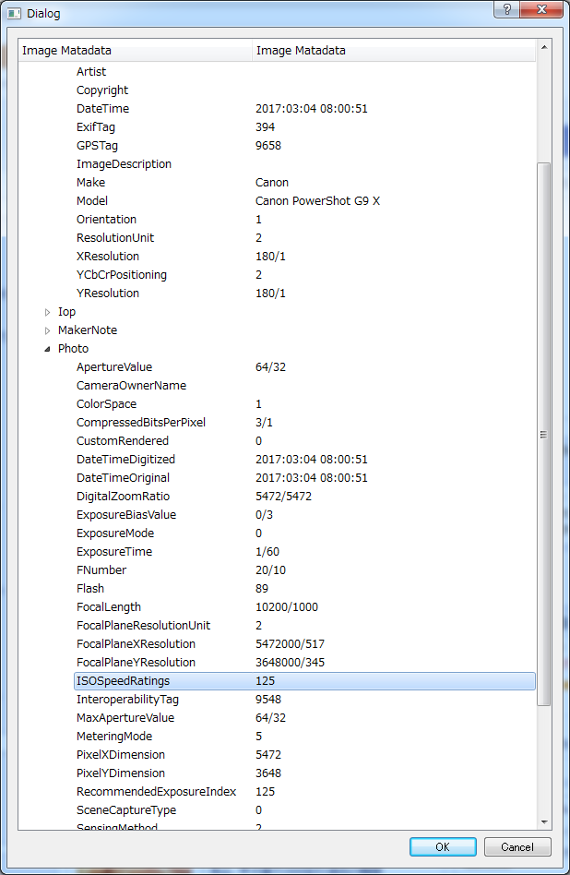Select the DigitalZoomRatio row

click(x=304, y=496)
